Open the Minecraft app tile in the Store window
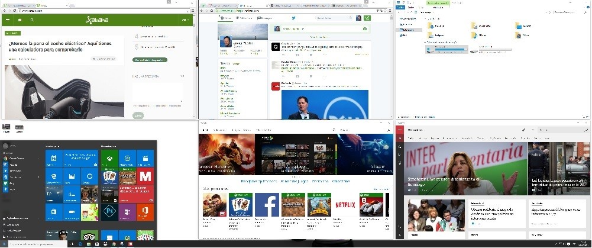Image resolution: width=592 pixels, height=248 pixels. 293,205
